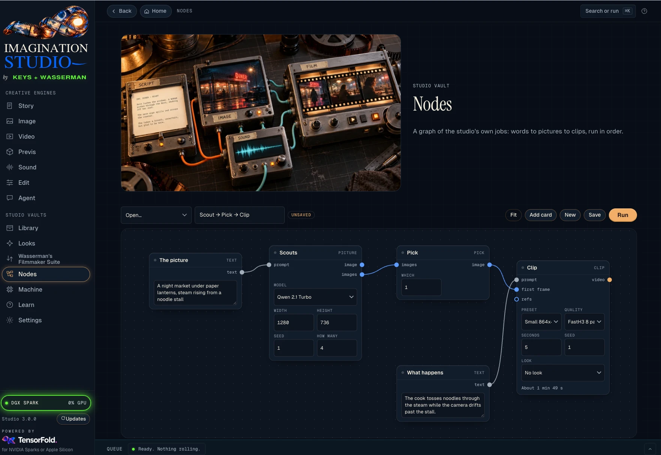
Task: Click the Nodes hero thumbnail image
Action: [261, 113]
